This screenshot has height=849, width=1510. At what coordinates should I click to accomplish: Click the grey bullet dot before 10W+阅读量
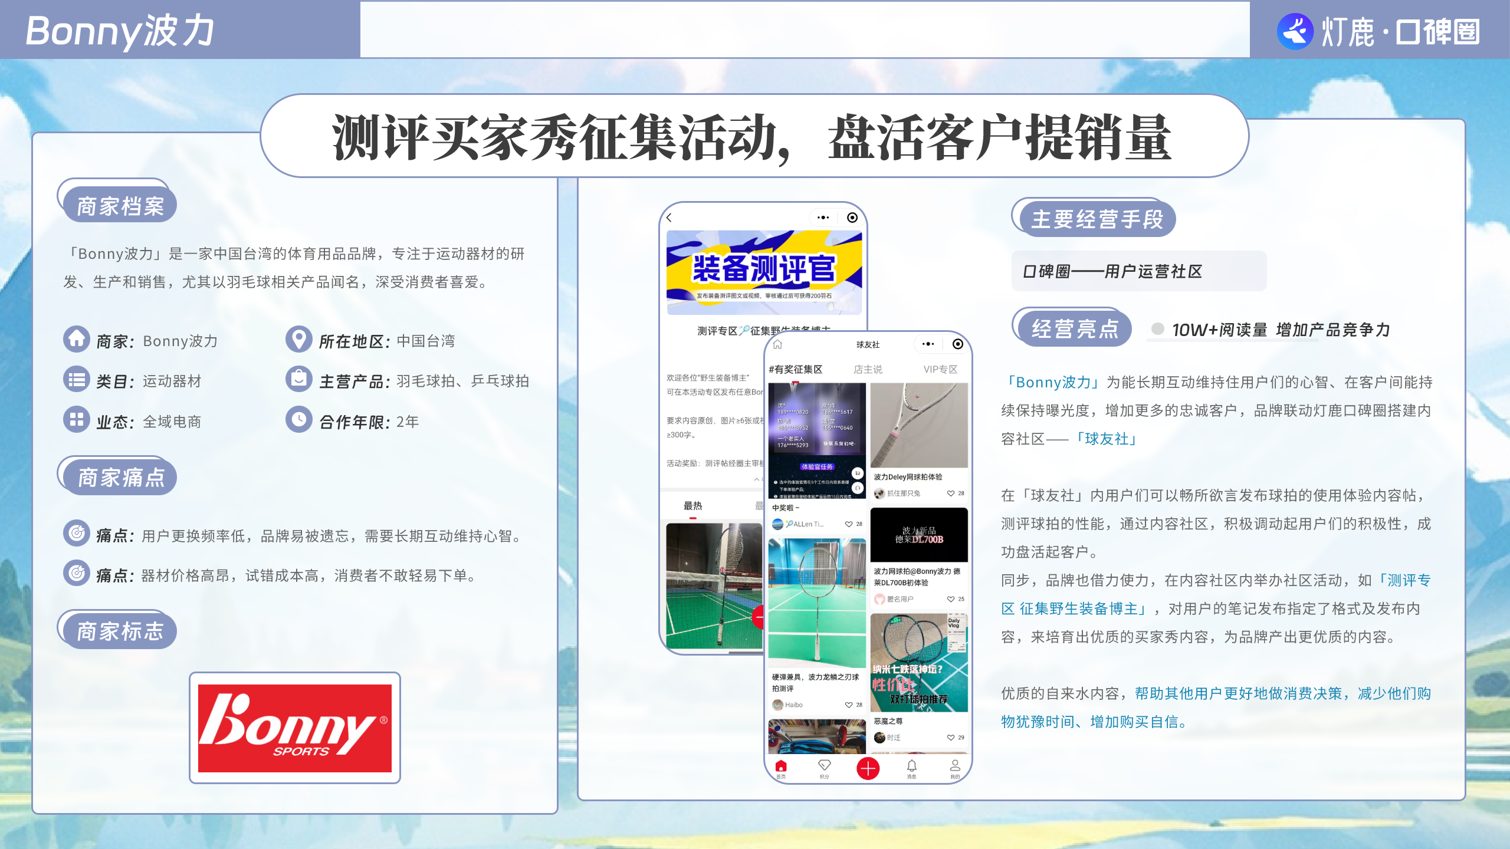(1158, 329)
